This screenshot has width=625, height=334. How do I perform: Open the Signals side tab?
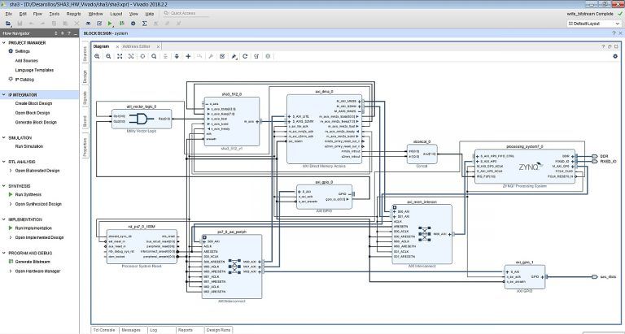[x=85, y=98]
